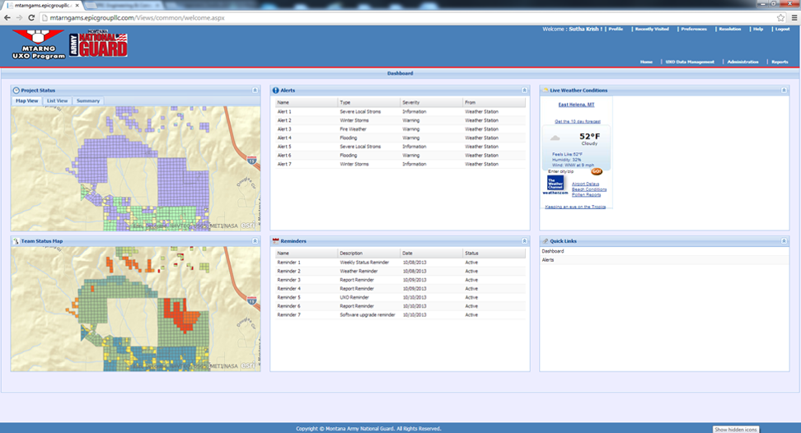Collapse the Quick Links panel

[785, 241]
